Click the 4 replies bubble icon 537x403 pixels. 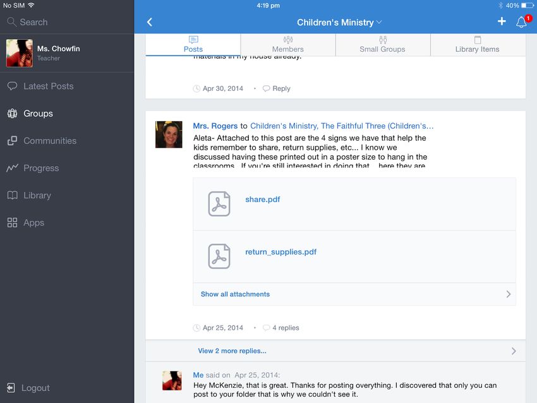click(266, 328)
